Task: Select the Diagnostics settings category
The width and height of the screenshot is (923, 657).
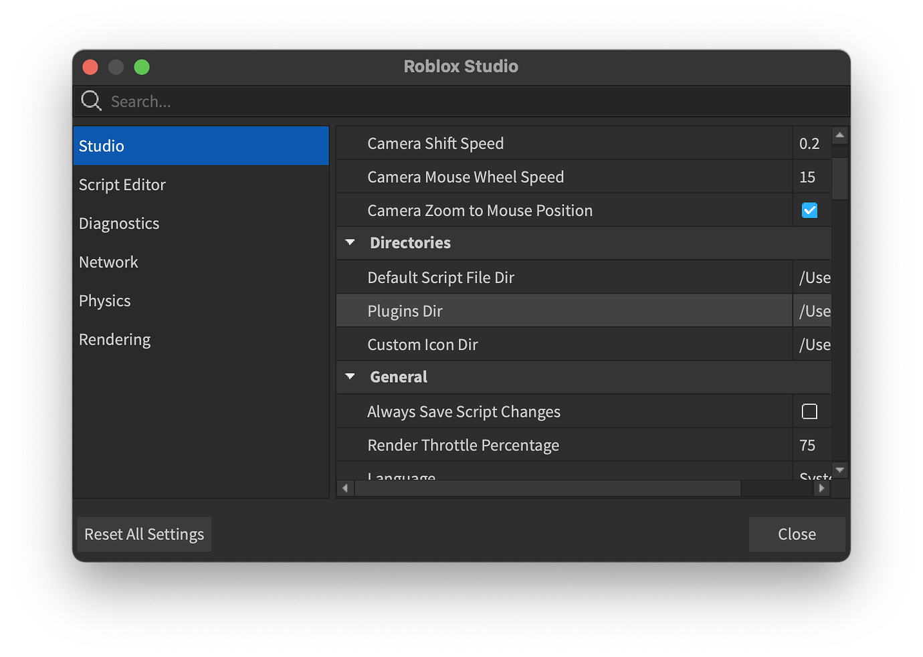Action: pos(119,223)
